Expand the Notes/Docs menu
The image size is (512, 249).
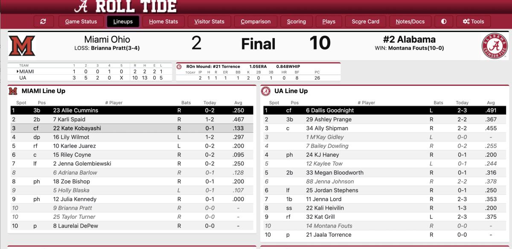pyautogui.click(x=410, y=21)
